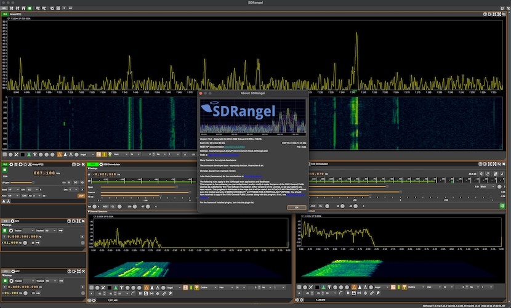Click 'DSP Rx 24 bits Tx 16 bits' text
Image resolution: width=511 pixels, height=308 pixels.
pyautogui.click(x=294, y=143)
